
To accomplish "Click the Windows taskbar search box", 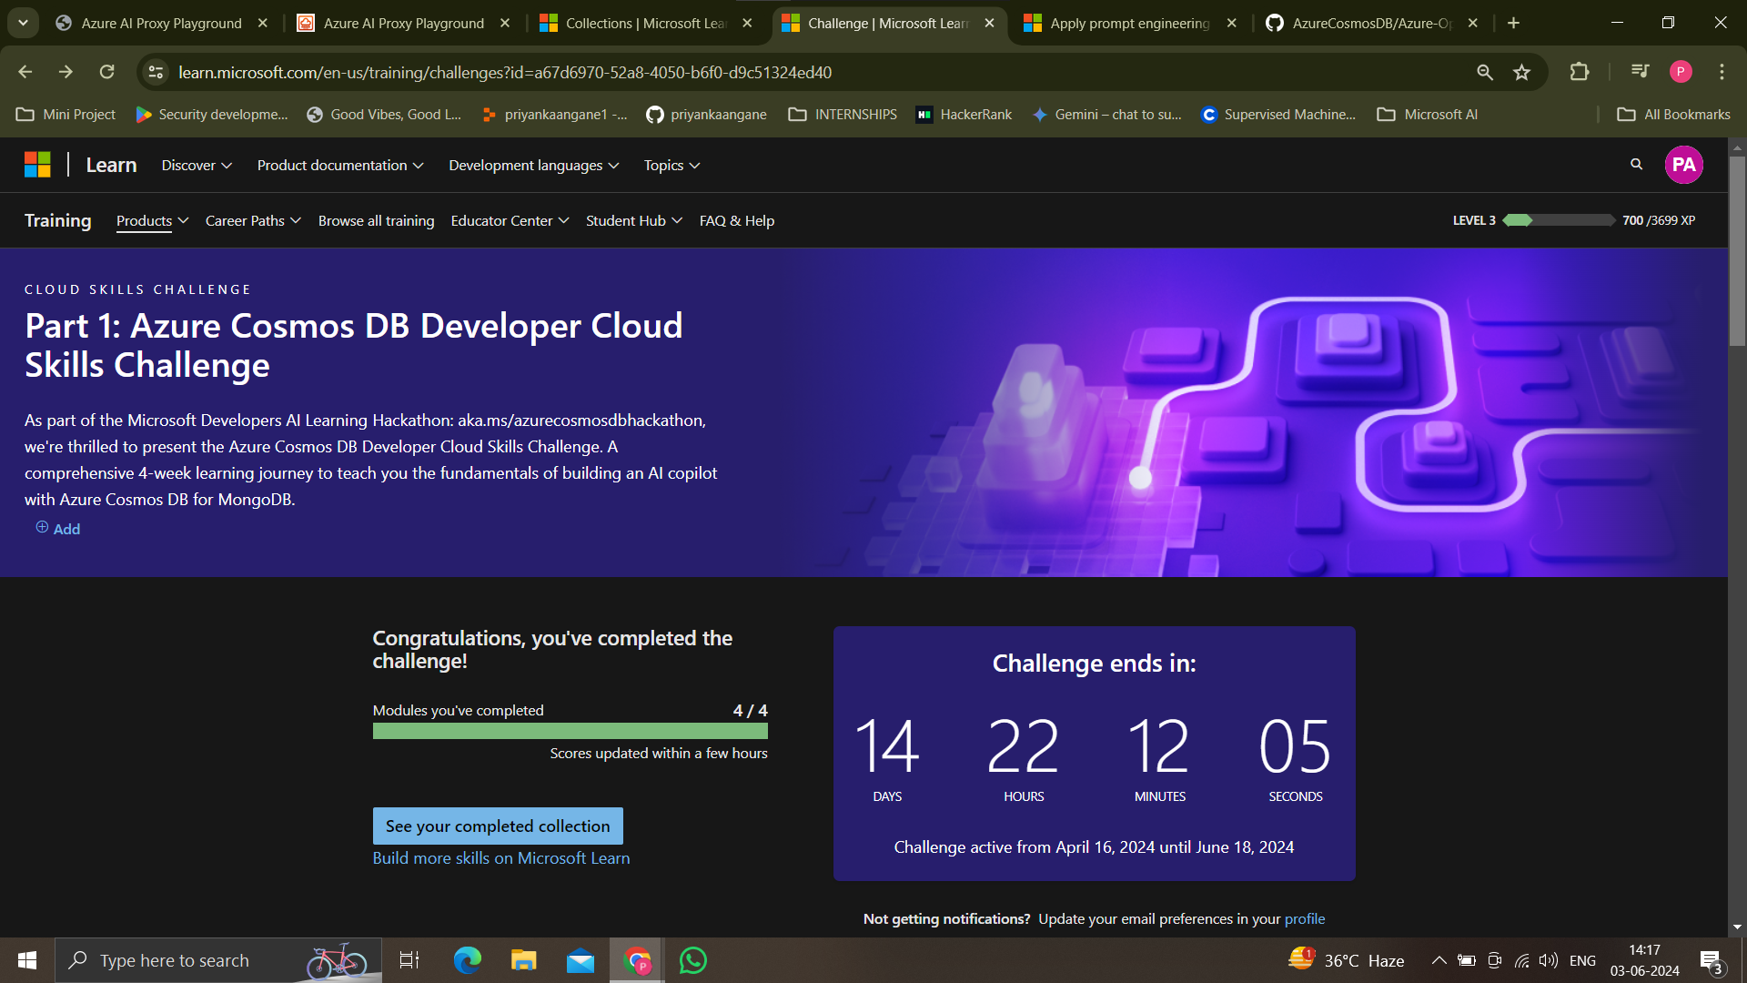I will [218, 960].
